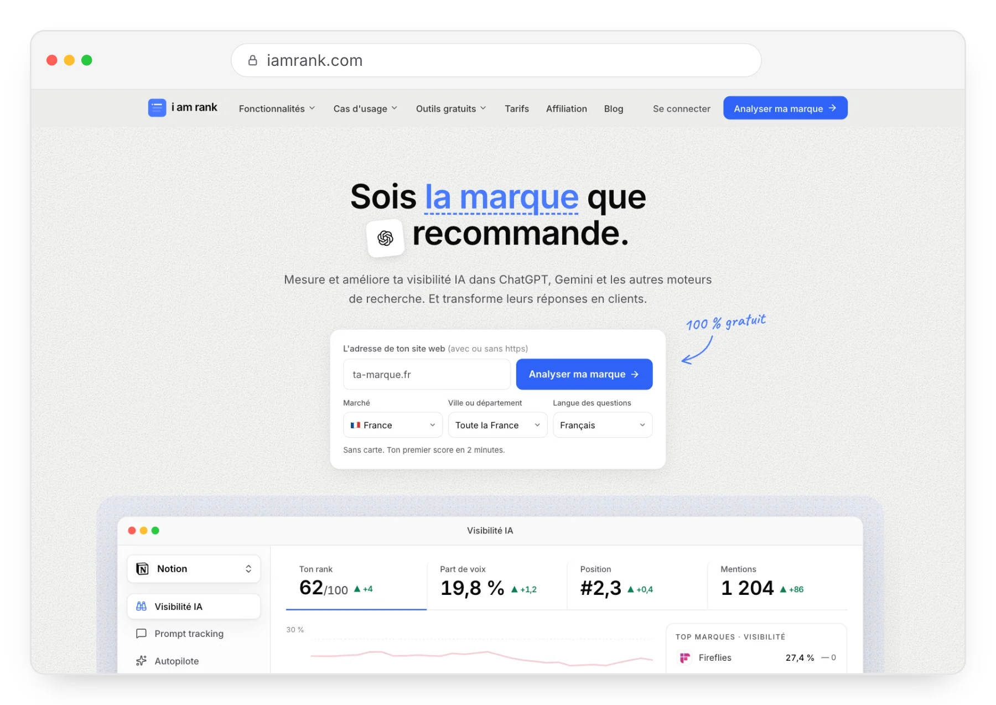Image resolution: width=996 pixels, height=705 pixels.
Task: Click the ta-marque.fr website input field
Action: [427, 374]
